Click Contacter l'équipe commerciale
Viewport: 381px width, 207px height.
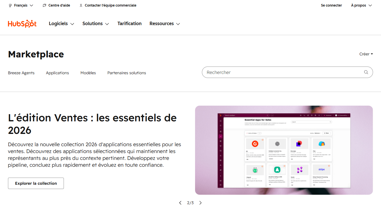(108, 5)
